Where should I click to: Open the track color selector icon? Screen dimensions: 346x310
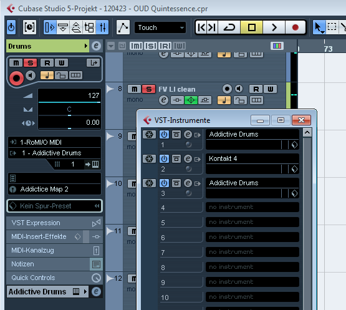(277, 46)
